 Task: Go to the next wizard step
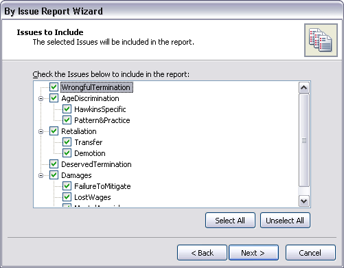click(x=253, y=253)
